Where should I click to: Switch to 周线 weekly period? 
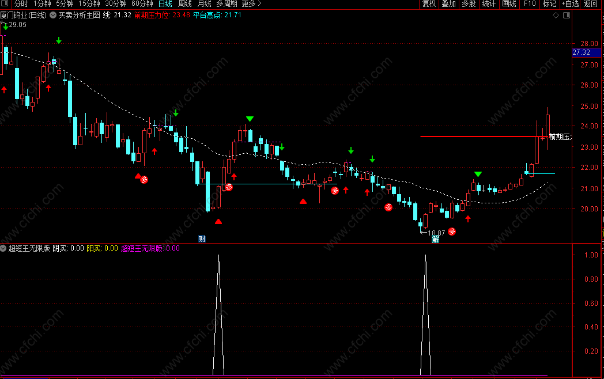pyautogui.click(x=185, y=4)
